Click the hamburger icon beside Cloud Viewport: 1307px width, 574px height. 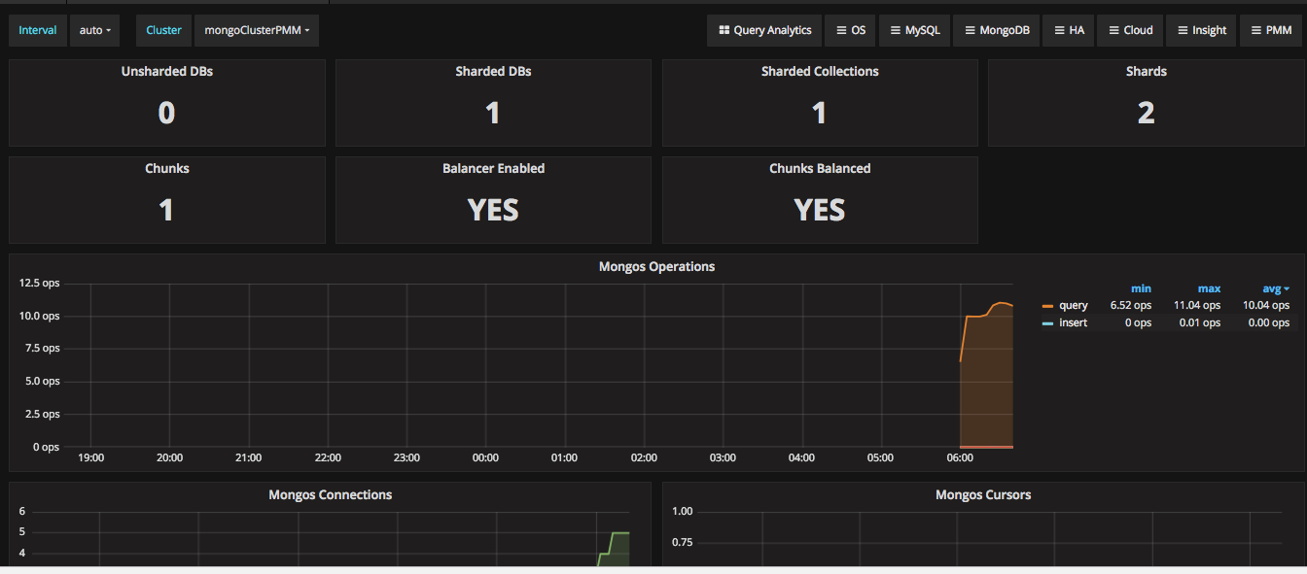[1113, 30]
